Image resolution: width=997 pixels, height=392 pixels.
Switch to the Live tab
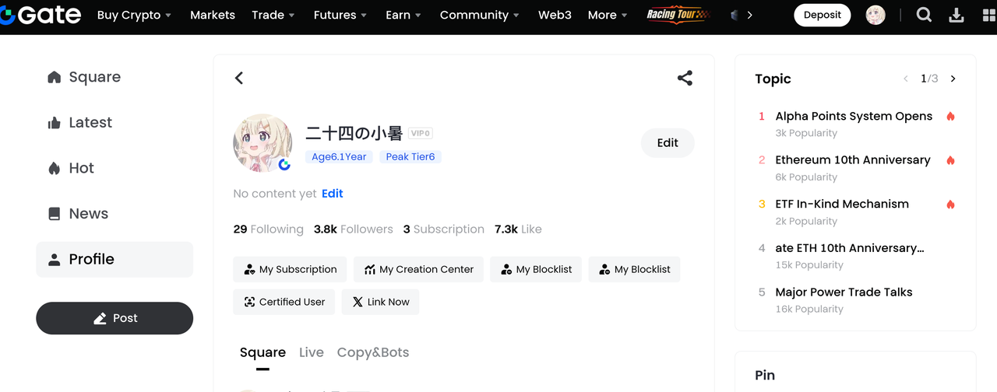click(x=311, y=352)
